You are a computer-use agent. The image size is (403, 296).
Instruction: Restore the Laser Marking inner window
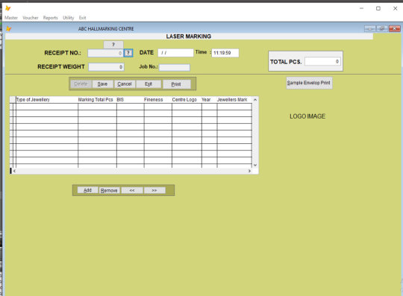point(382,28)
